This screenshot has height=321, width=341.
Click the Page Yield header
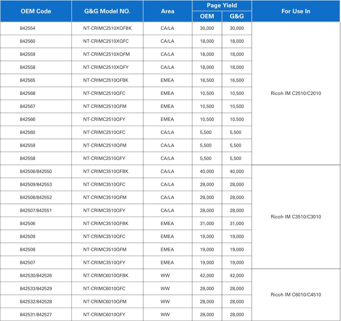click(x=222, y=5)
